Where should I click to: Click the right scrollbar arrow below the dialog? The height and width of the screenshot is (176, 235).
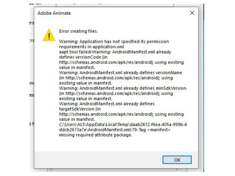[x=177, y=170]
